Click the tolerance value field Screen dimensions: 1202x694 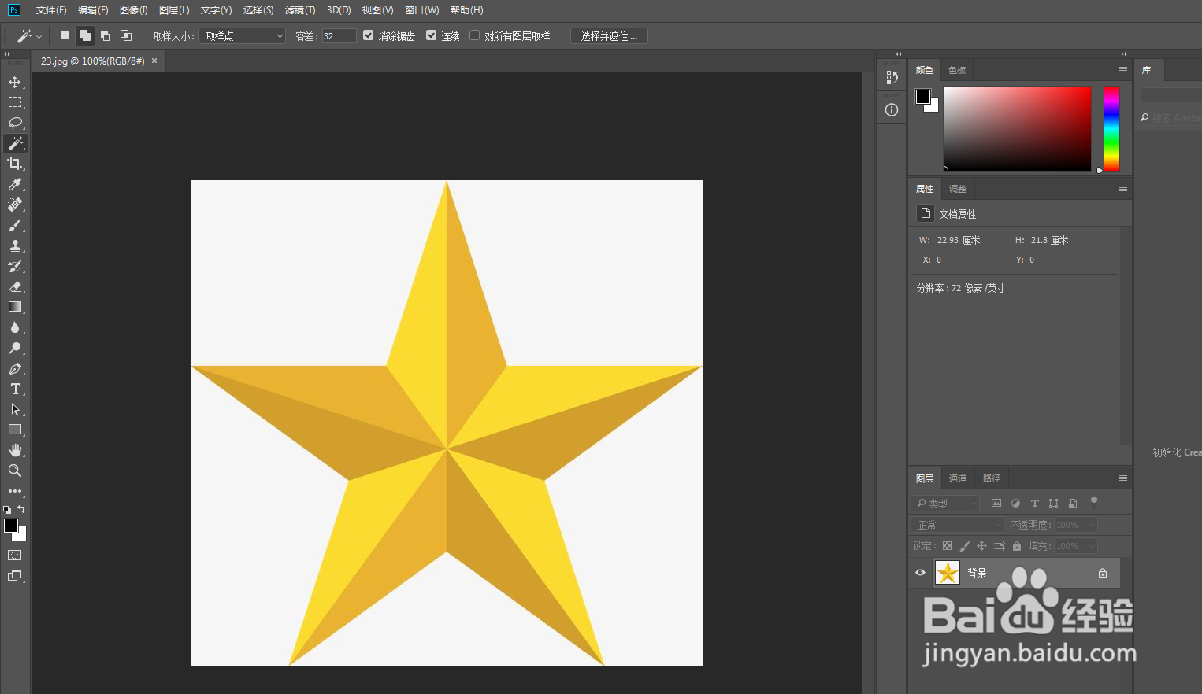click(339, 36)
